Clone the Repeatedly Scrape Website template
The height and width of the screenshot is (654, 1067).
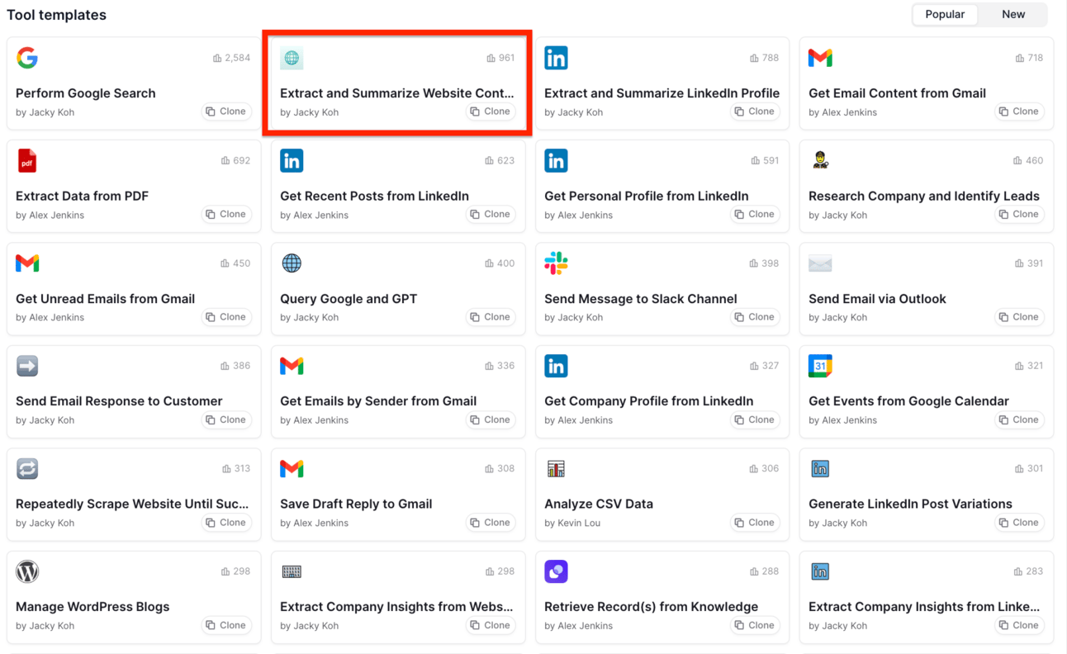click(x=226, y=523)
